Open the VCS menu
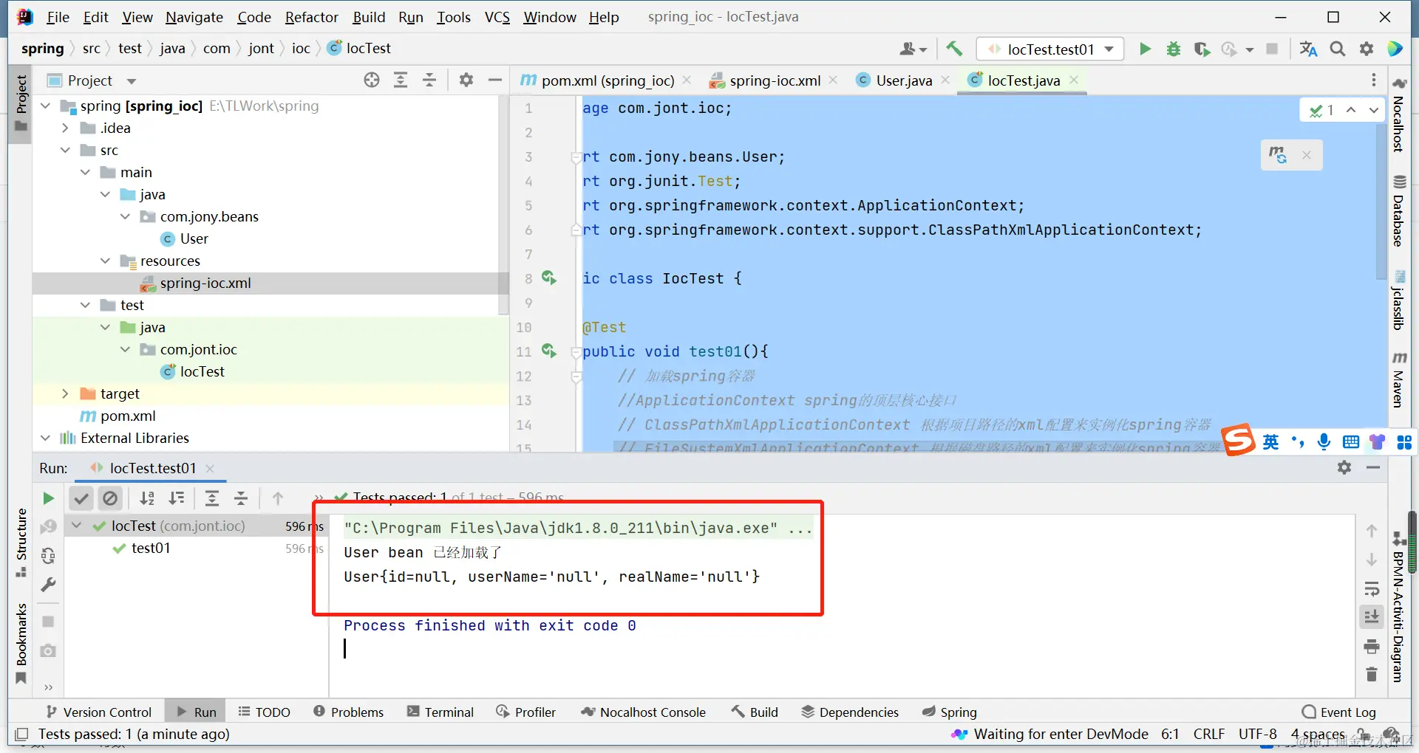Screen dimensions: 1419x753 click(497, 17)
